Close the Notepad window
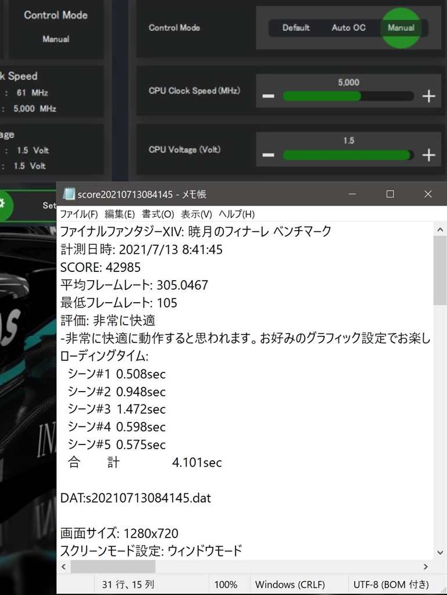This screenshot has height=595, width=447. tap(428, 194)
